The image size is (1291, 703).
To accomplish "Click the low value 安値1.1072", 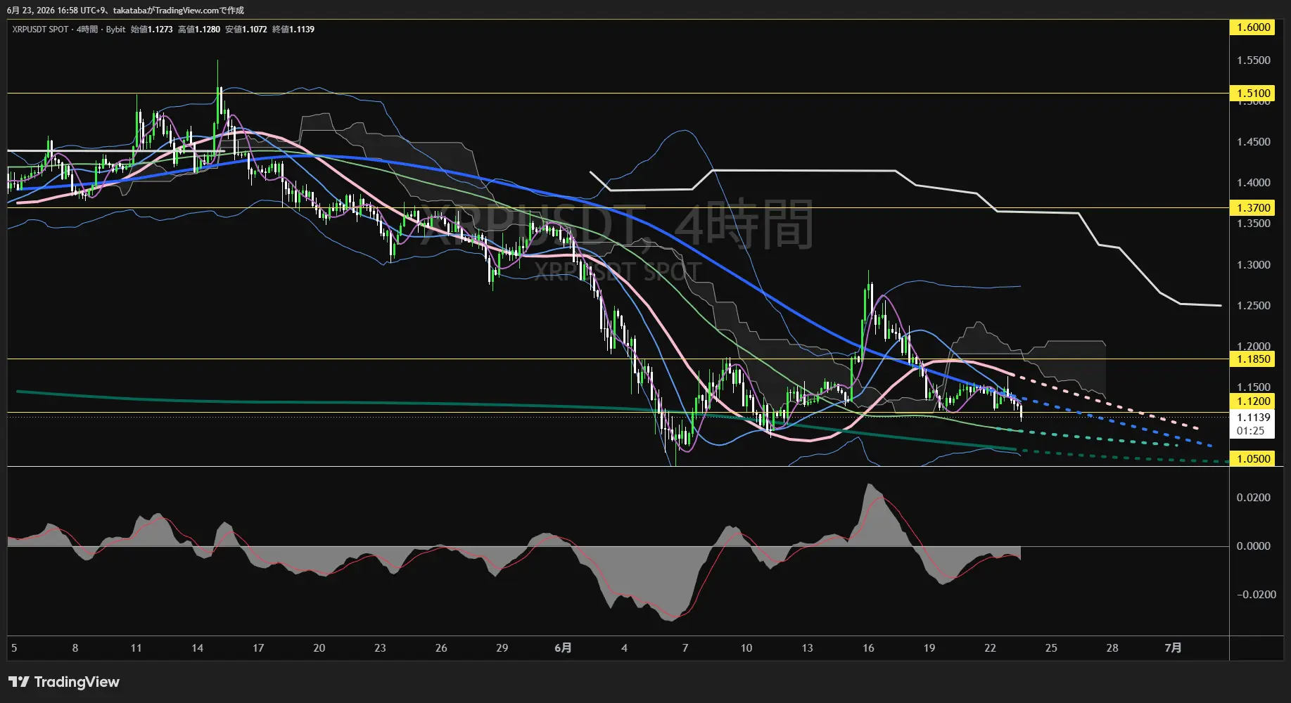I will [x=246, y=30].
